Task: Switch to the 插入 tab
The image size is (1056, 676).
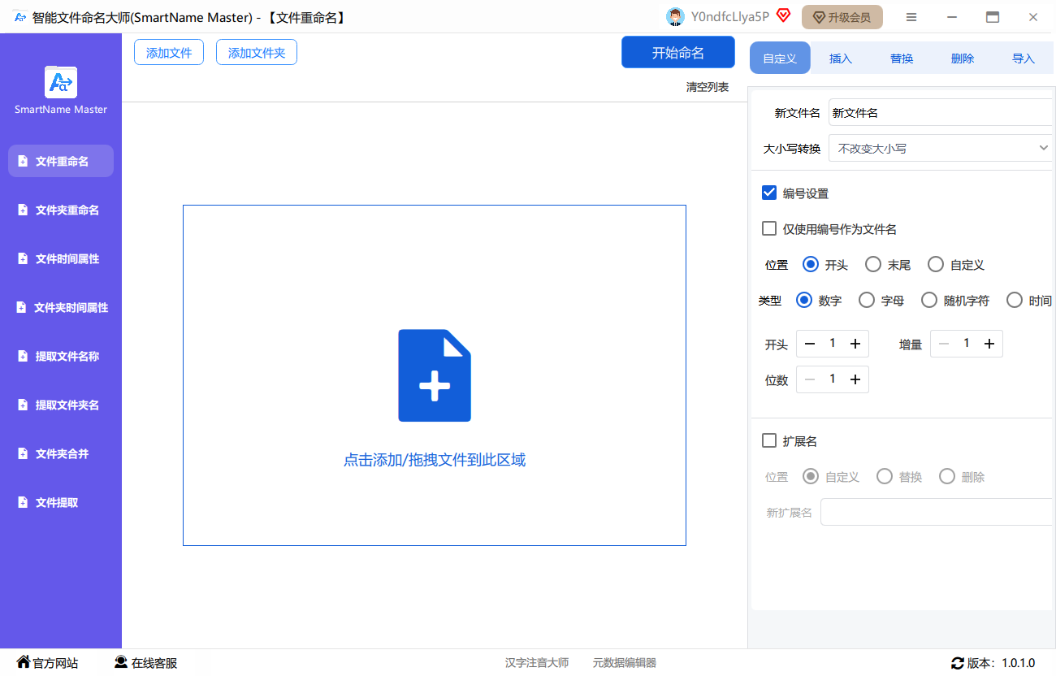Action: coord(841,58)
